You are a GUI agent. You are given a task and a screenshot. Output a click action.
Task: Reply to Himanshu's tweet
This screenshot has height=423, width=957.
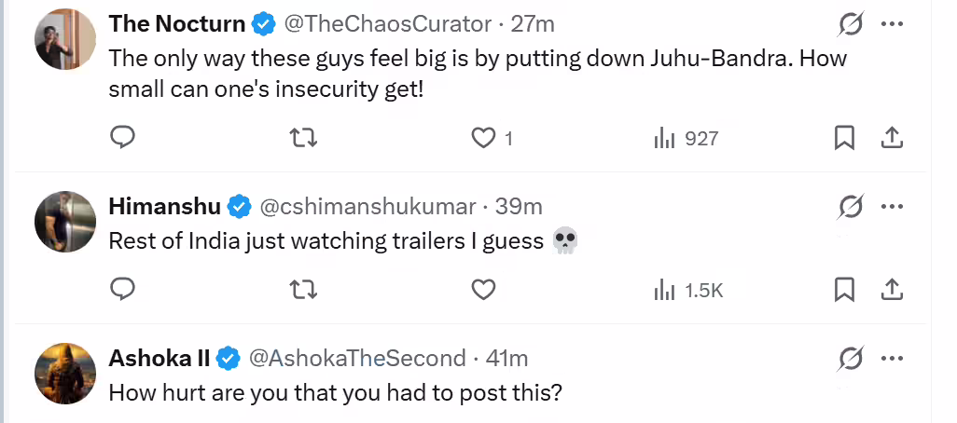(x=123, y=290)
